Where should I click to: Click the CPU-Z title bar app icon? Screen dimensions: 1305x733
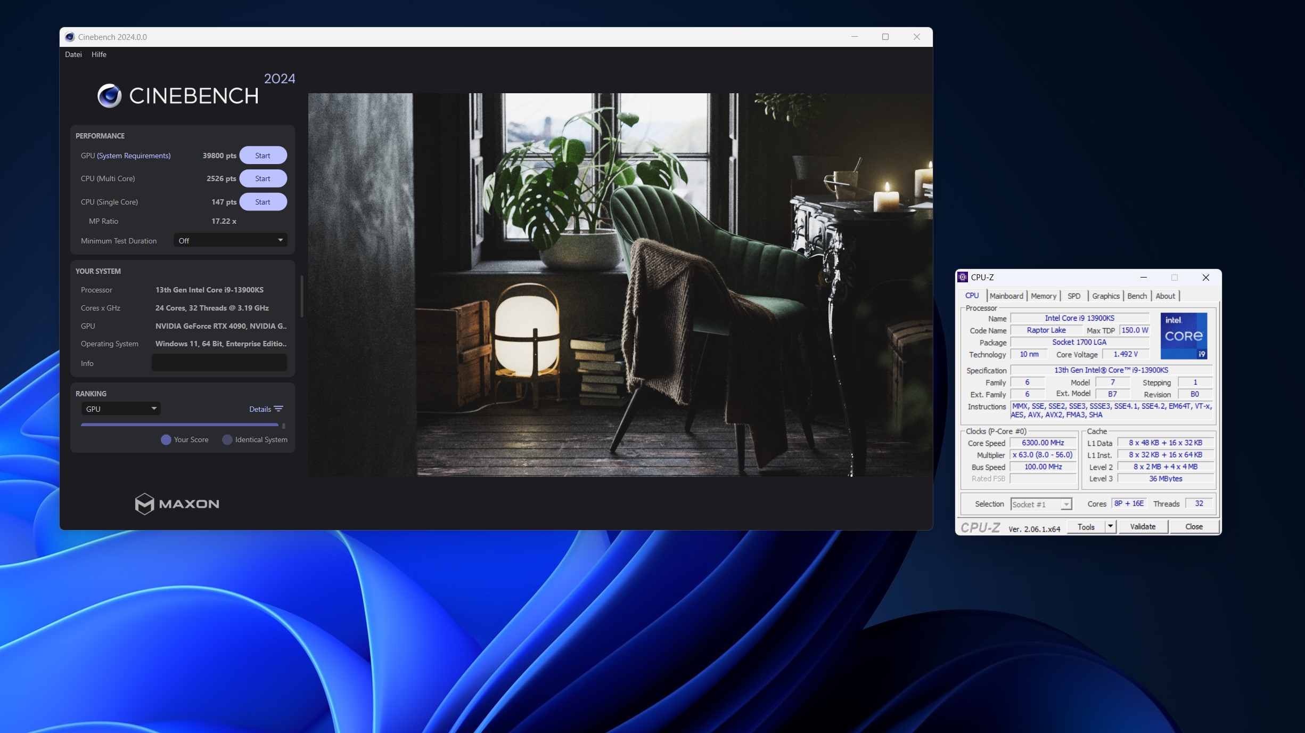[963, 277]
